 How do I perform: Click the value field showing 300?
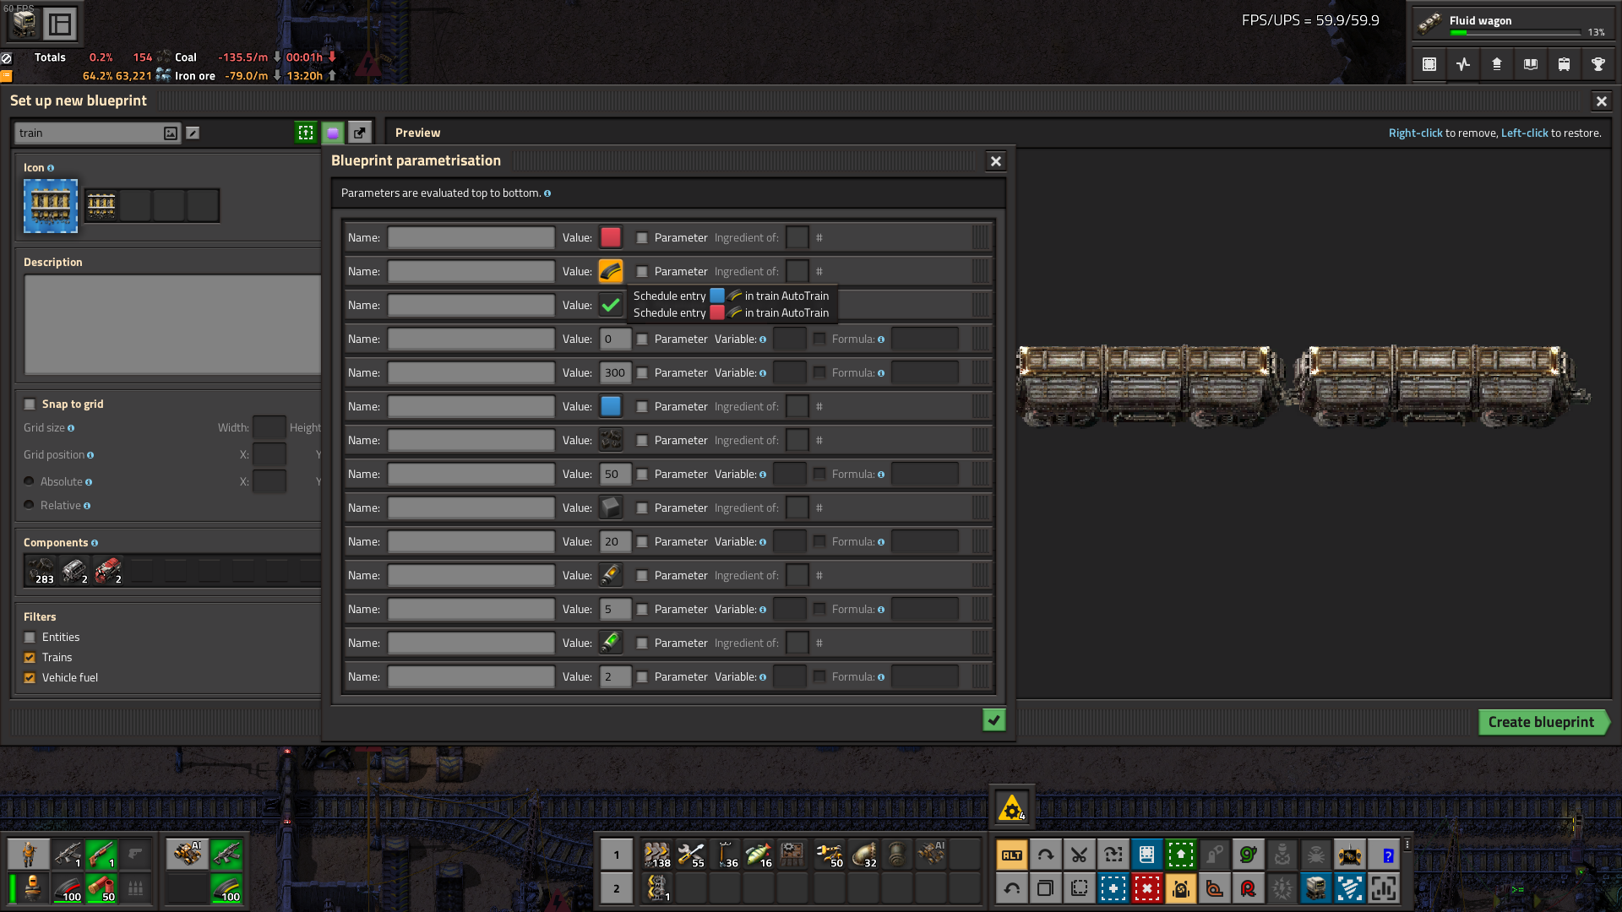click(x=615, y=372)
